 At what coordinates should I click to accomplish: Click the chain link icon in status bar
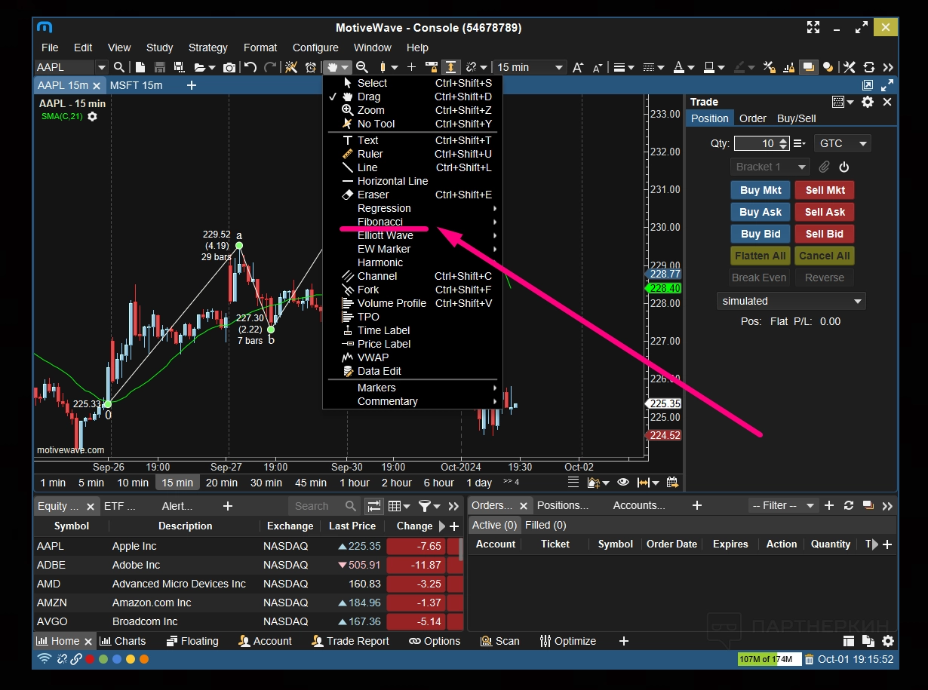point(76,659)
